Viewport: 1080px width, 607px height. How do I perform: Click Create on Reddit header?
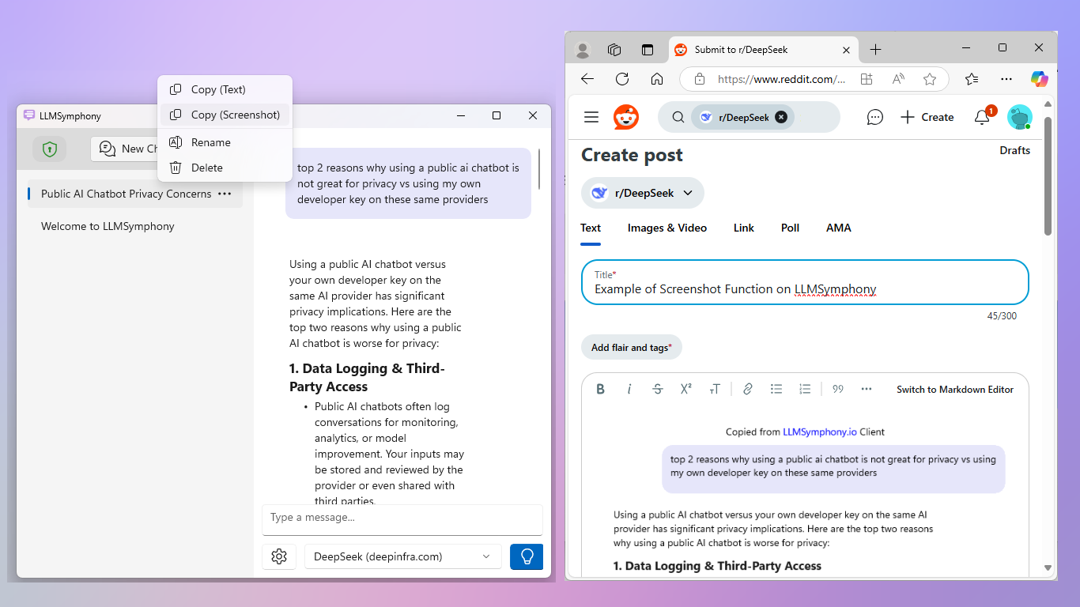pos(927,117)
